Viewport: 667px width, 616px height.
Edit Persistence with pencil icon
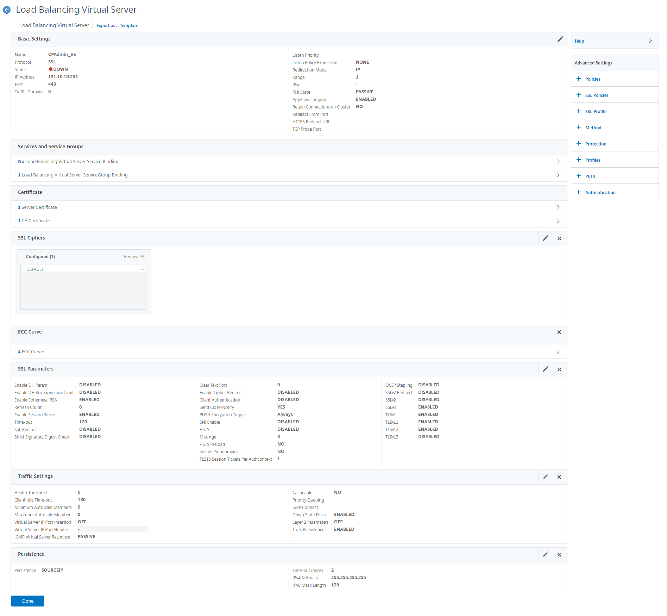(545, 554)
